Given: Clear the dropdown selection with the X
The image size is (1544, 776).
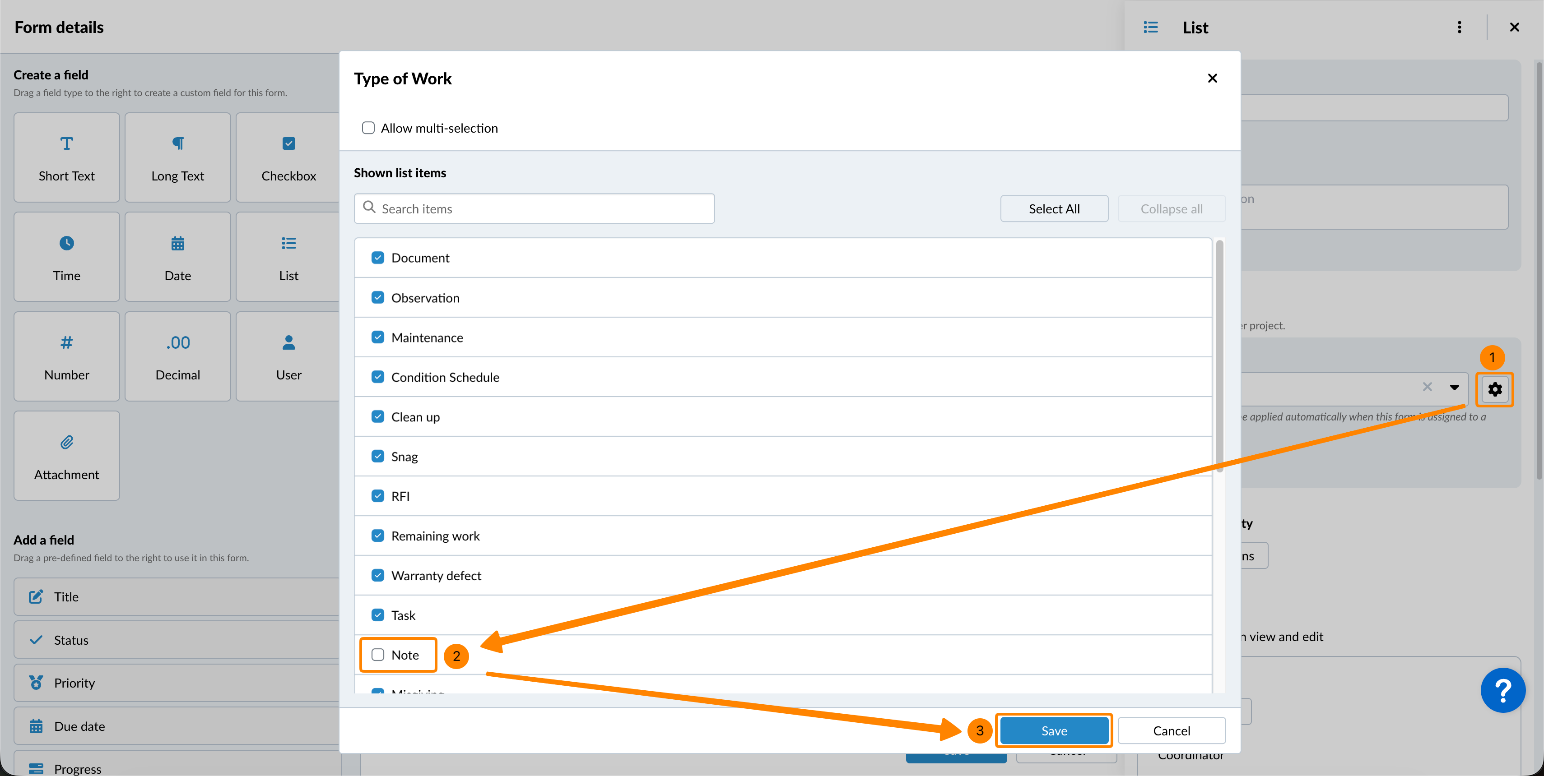Looking at the screenshot, I should [1427, 388].
